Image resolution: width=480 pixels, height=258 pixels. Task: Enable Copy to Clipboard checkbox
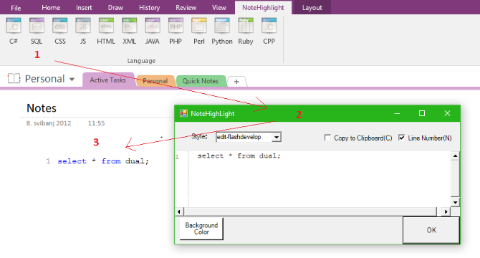[x=327, y=138]
